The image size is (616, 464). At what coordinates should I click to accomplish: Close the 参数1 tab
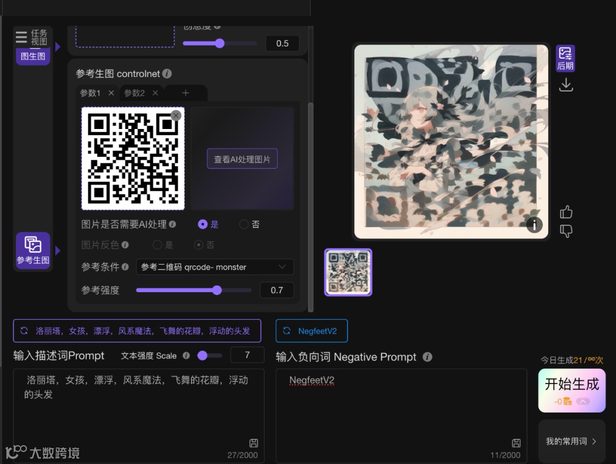pos(111,93)
